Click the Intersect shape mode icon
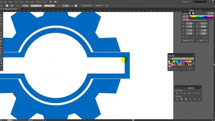 pyautogui.click(x=185, y=93)
